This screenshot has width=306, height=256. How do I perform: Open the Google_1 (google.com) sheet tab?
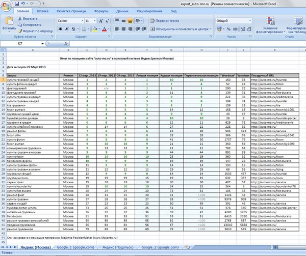[76, 247]
